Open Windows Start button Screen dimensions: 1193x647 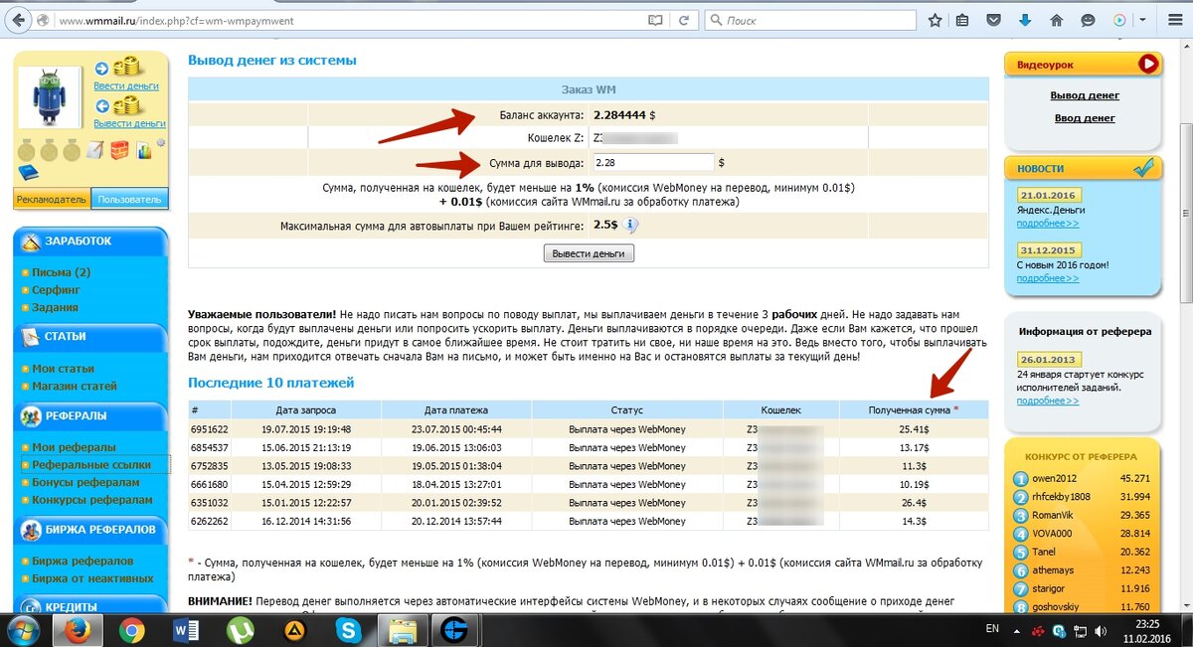[24, 630]
